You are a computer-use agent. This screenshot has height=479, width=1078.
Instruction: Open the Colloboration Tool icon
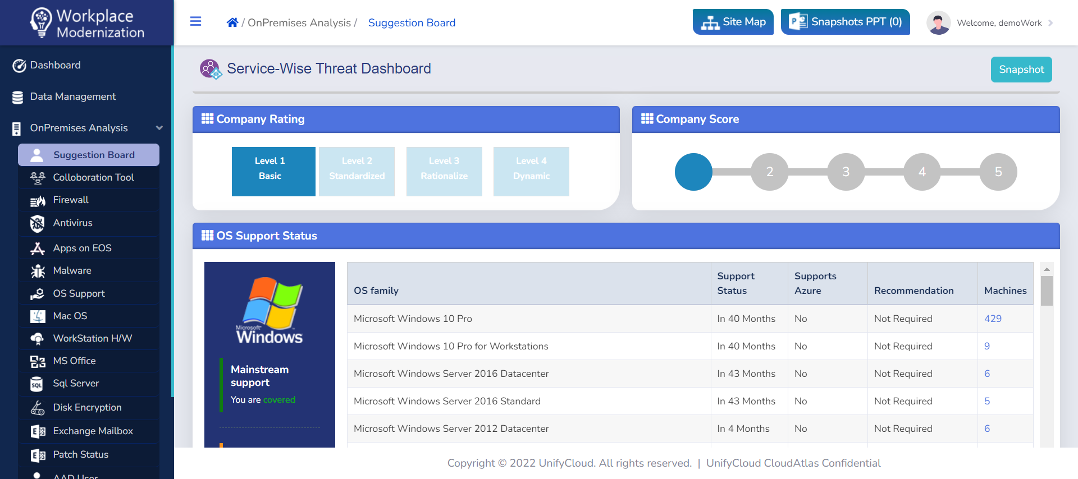(x=38, y=178)
